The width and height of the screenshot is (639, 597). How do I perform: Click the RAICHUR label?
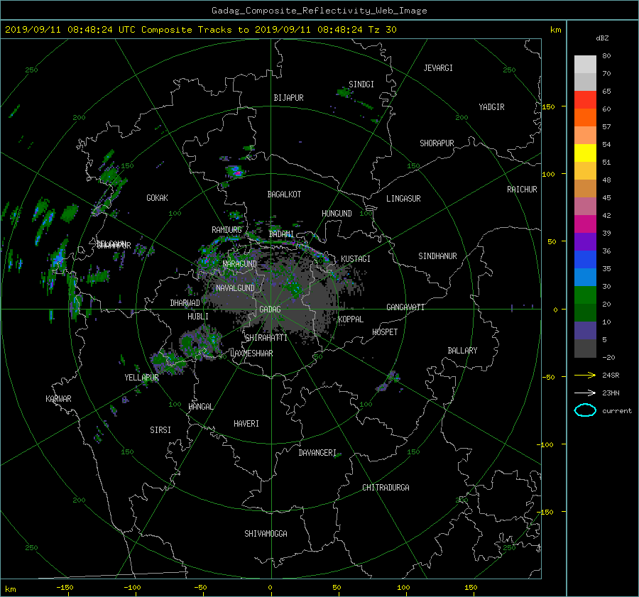click(x=522, y=190)
